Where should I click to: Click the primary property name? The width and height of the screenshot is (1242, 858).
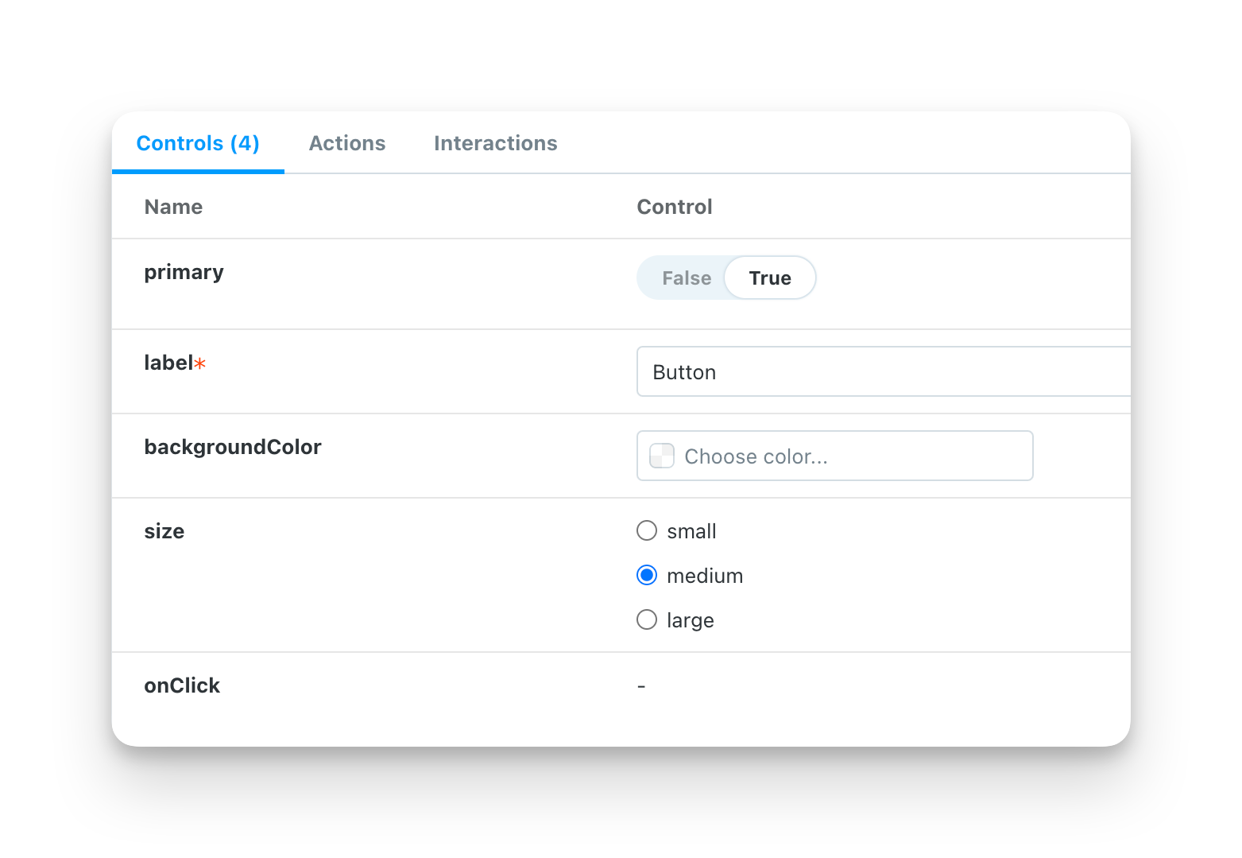pos(184,273)
